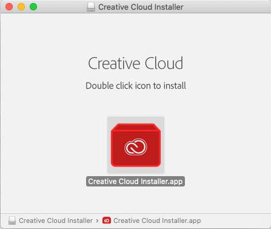Screen dimensions: 271x229
Task: Click the disk icon in the path bar
Action: (12, 220)
